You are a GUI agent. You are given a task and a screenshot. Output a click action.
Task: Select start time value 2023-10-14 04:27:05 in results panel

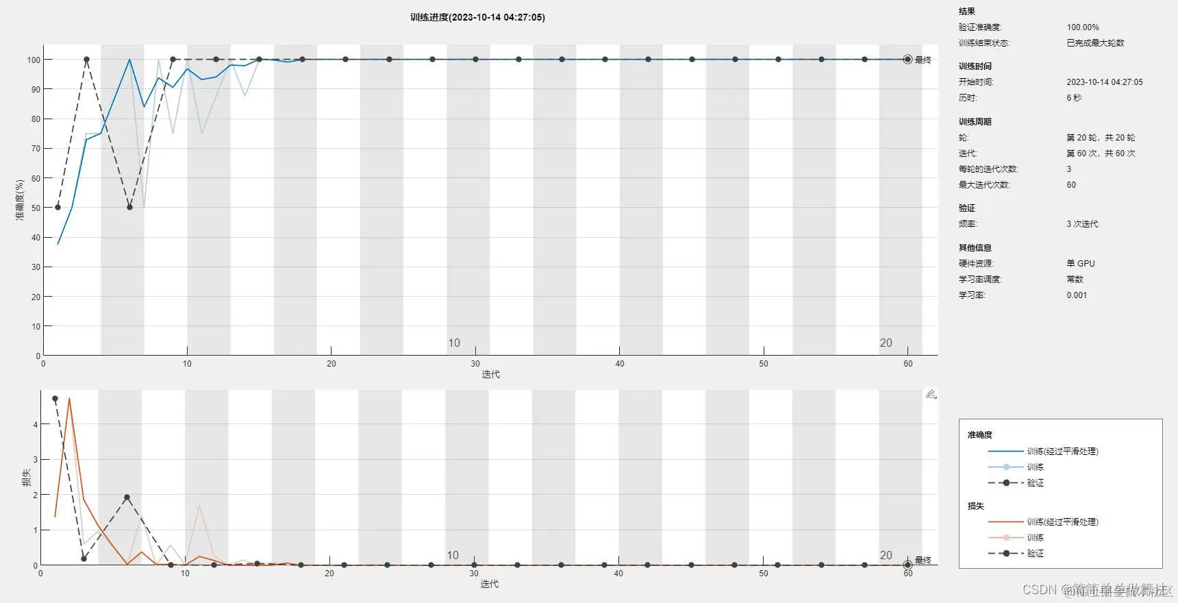(1105, 82)
